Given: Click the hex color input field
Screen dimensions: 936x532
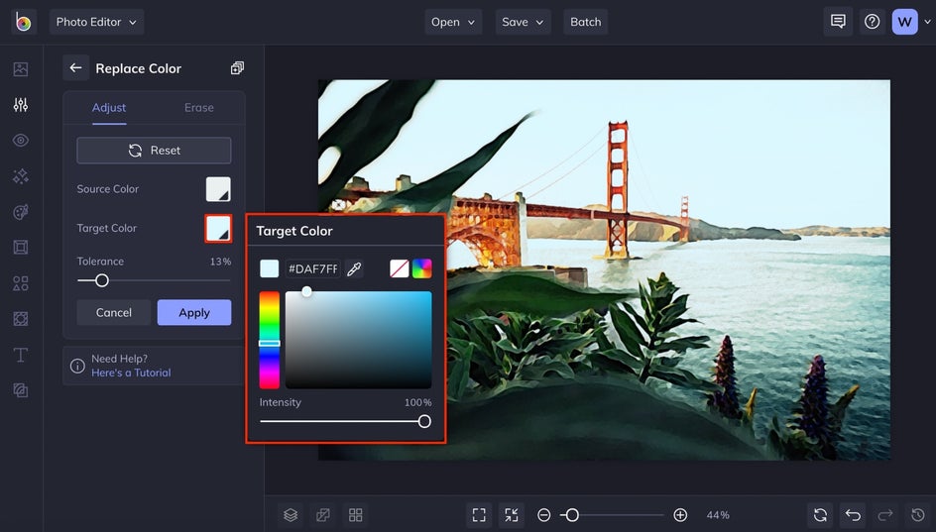Looking at the screenshot, I should point(312,269).
